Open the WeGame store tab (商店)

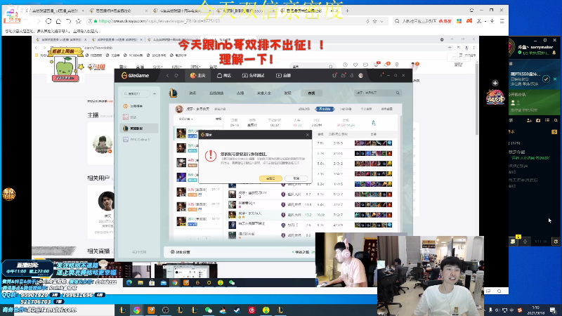tap(224, 76)
